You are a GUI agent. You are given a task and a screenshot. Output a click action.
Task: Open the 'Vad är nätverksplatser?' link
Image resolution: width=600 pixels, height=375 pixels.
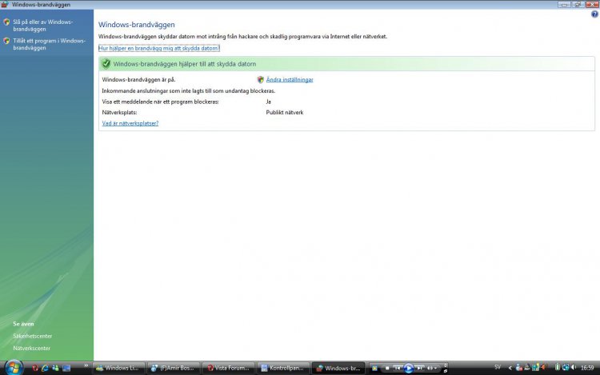tap(130, 123)
